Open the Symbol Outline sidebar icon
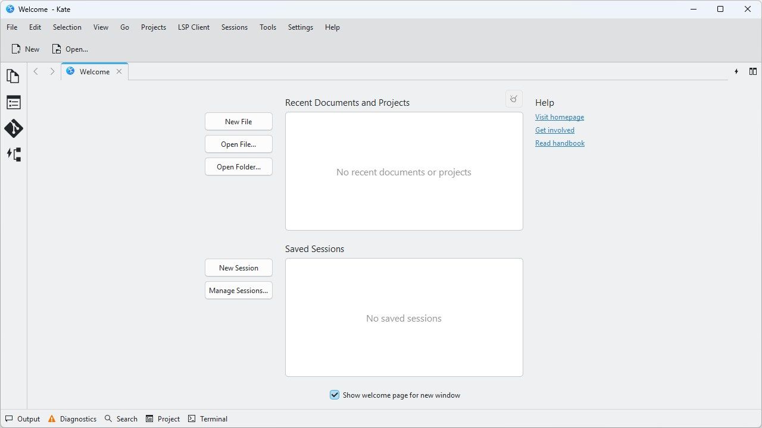The height and width of the screenshot is (428, 762). coord(13,102)
